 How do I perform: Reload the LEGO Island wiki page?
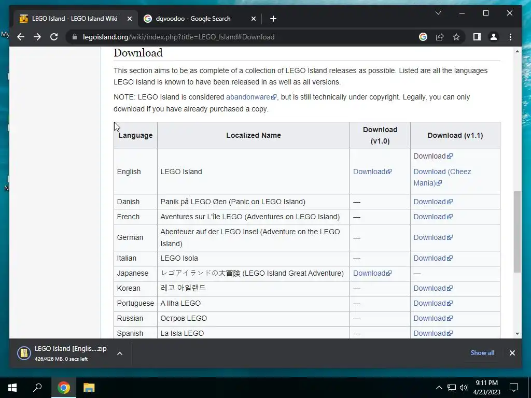(x=54, y=37)
